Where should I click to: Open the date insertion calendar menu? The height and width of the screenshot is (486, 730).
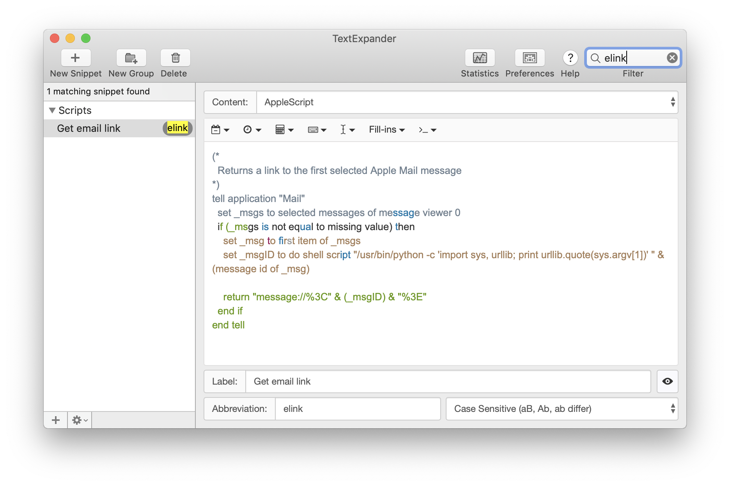click(x=220, y=129)
